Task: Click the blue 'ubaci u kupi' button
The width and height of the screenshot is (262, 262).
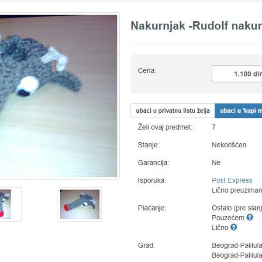Action: pyautogui.click(x=238, y=110)
